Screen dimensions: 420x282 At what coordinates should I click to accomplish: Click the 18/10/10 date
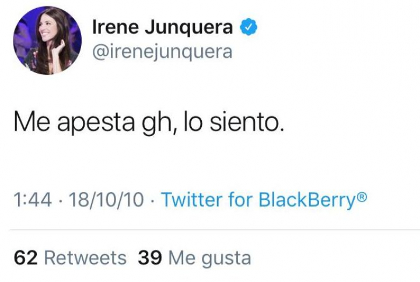tap(106, 200)
